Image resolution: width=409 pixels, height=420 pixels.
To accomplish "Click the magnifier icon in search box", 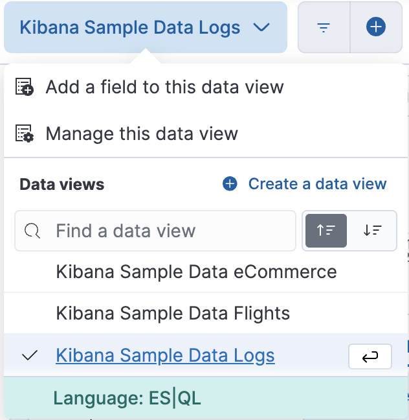I will pyautogui.click(x=32, y=231).
